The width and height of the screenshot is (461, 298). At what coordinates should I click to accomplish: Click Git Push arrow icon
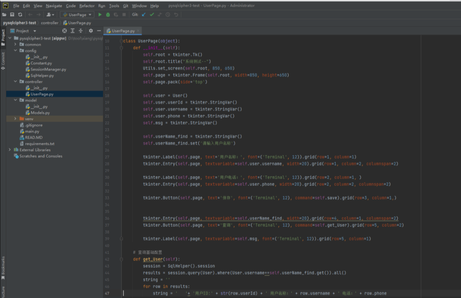(160, 15)
